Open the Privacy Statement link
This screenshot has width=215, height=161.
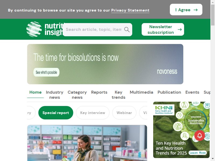(x=130, y=10)
